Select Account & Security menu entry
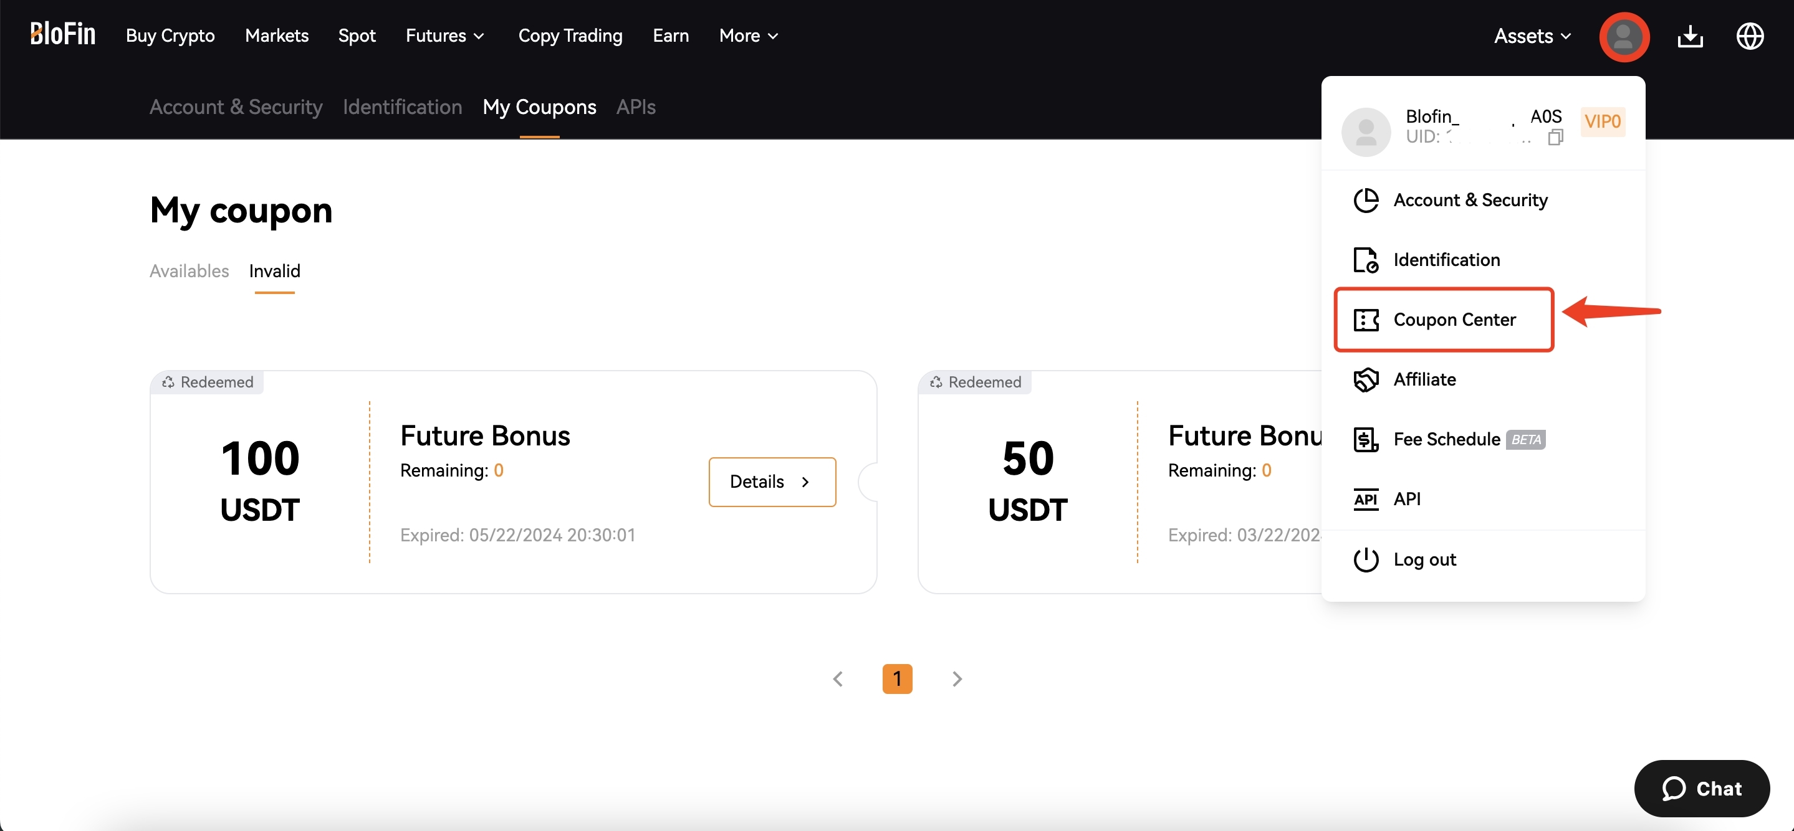The width and height of the screenshot is (1794, 831). tap(1483, 201)
